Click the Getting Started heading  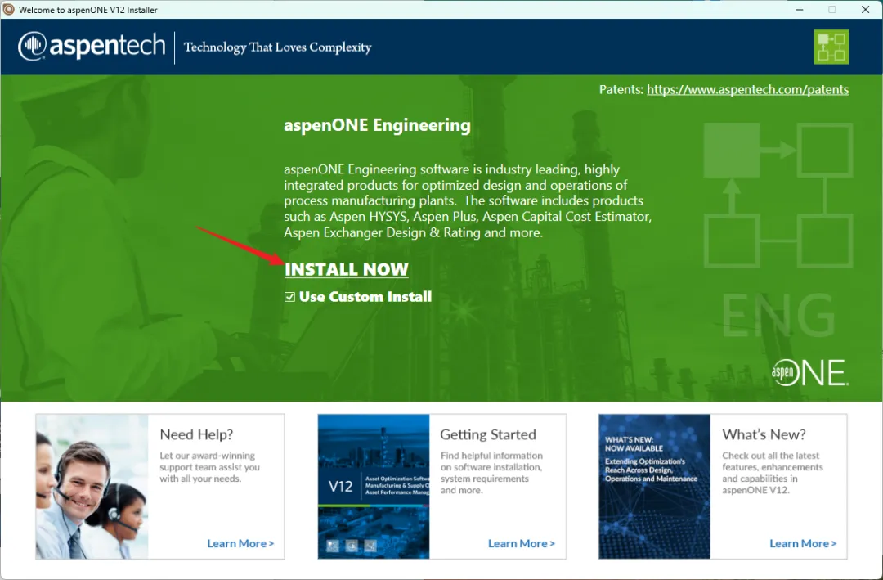[488, 434]
